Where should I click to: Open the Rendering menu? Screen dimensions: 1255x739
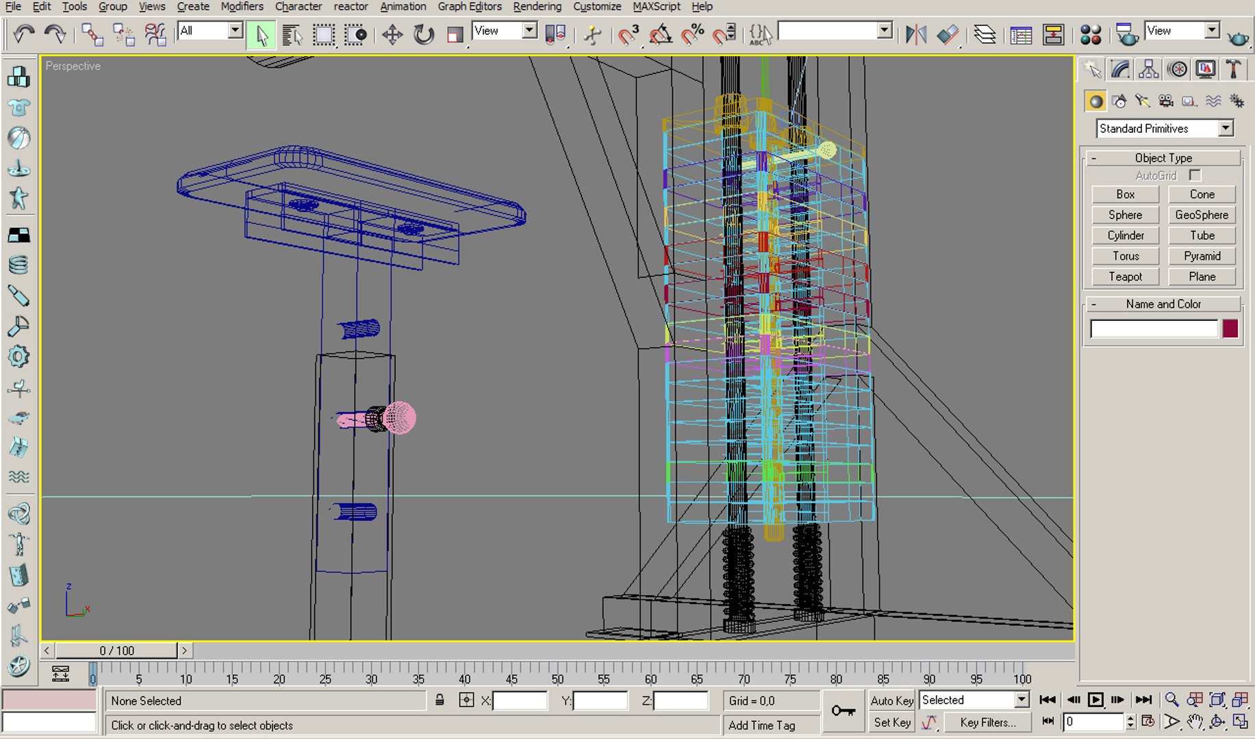pyautogui.click(x=537, y=7)
